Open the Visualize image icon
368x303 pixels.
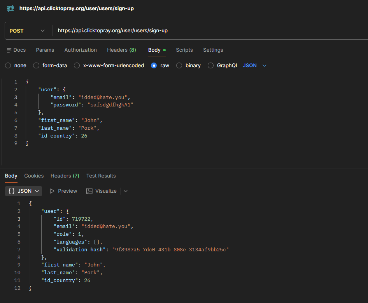89,191
